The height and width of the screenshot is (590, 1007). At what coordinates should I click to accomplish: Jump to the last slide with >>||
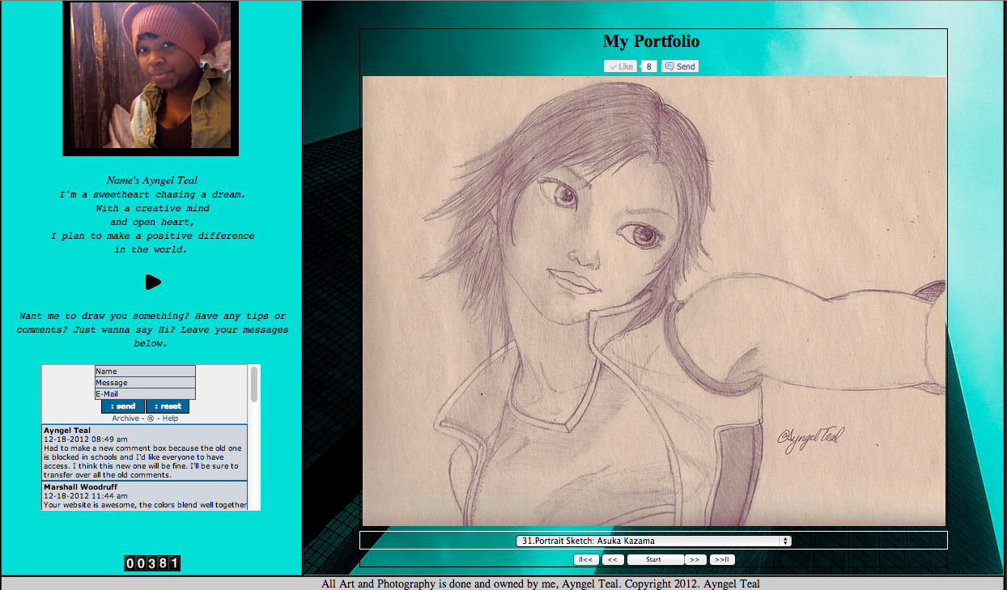point(722,559)
